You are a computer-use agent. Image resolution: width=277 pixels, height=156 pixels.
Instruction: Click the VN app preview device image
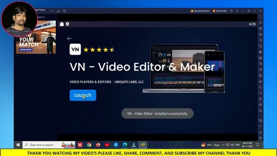[x=184, y=68]
